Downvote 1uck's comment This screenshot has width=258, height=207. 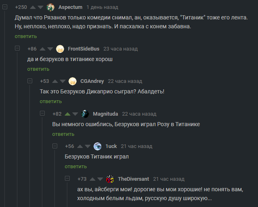[x=87, y=146]
